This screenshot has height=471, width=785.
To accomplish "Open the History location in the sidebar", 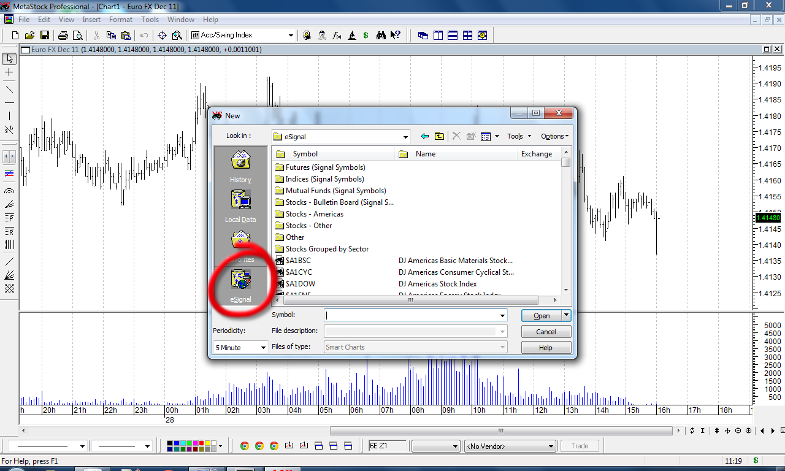I will coord(240,165).
